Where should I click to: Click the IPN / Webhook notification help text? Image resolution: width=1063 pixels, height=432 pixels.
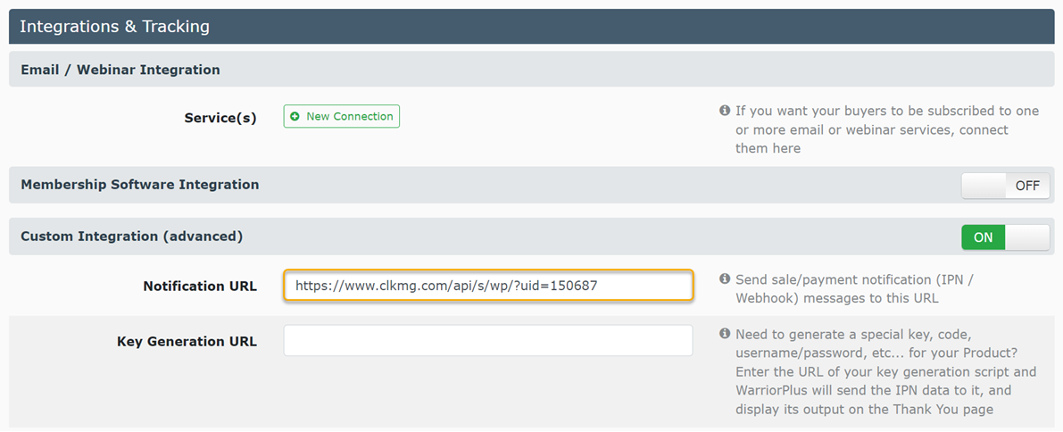click(853, 288)
